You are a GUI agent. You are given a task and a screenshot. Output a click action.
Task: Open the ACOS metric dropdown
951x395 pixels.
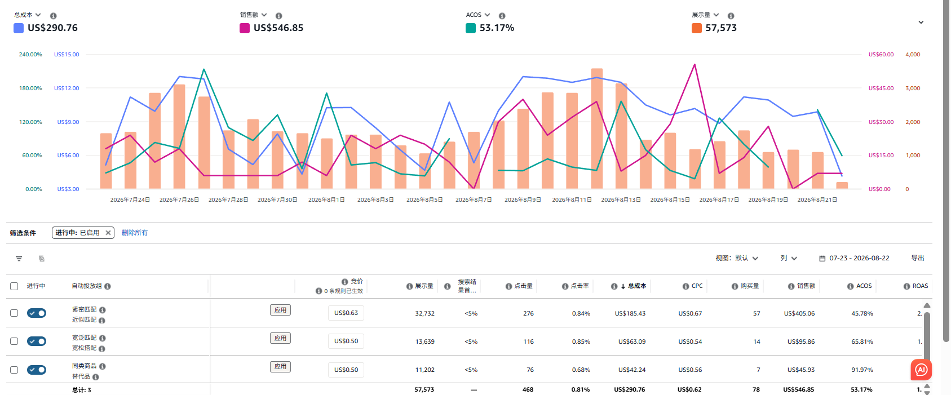coord(478,15)
